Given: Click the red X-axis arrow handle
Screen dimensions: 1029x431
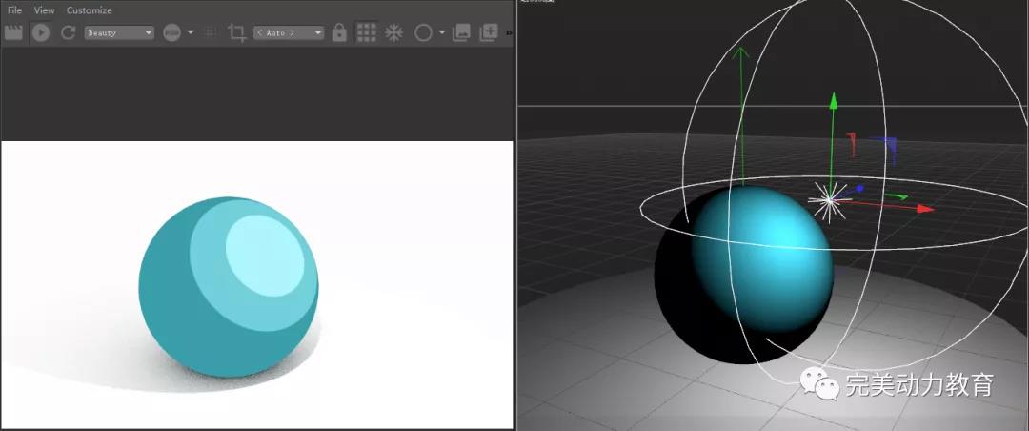Looking at the screenshot, I should (x=924, y=208).
